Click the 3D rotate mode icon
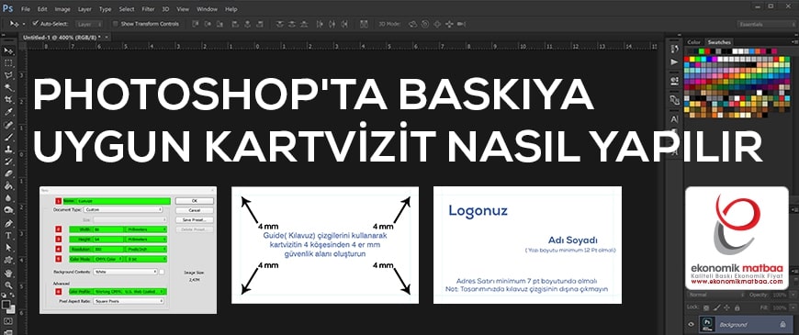The width and height of the screenshot is (799, 335). tap(412, 24)
